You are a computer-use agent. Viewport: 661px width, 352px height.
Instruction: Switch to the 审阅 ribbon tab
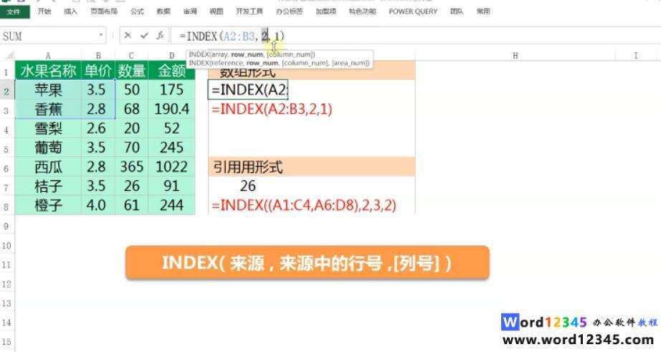pos(190,11)
